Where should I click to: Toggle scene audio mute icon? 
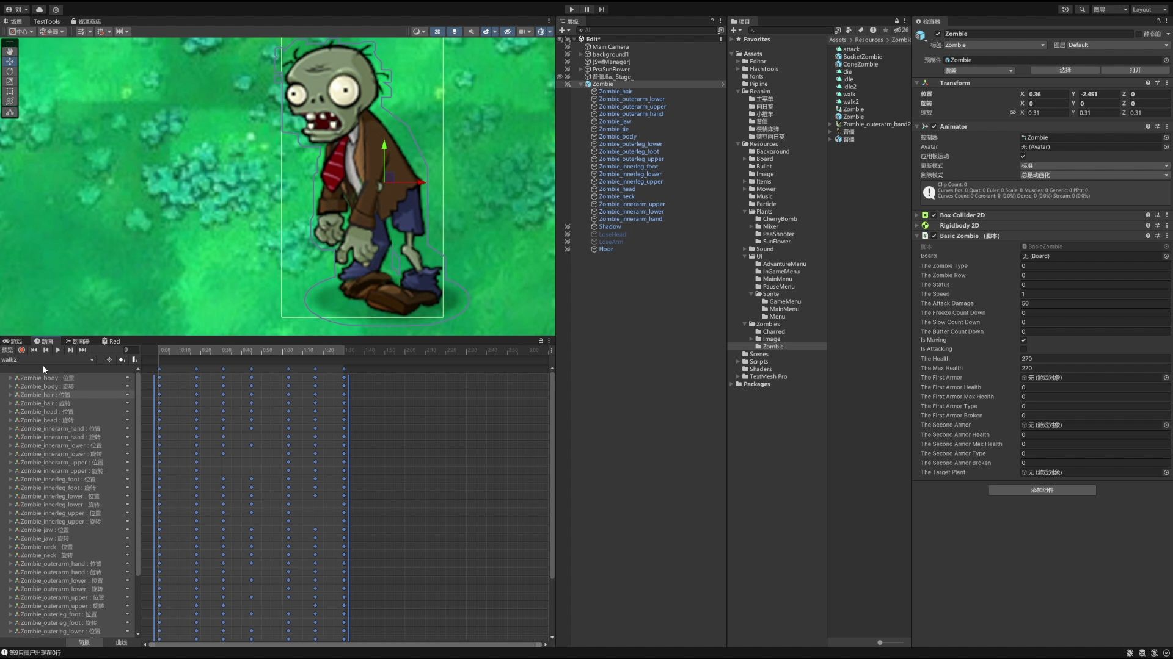(x=471, y=32)
